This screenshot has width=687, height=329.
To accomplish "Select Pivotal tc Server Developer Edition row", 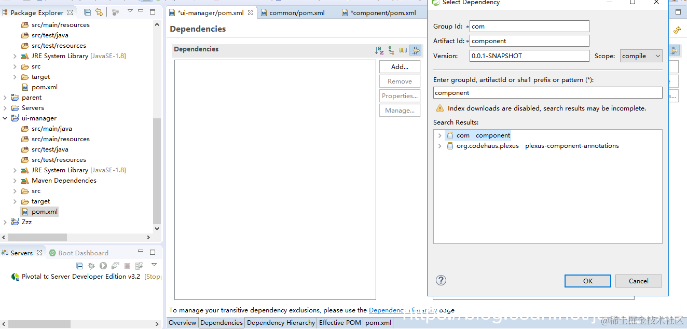I will 86,277.
